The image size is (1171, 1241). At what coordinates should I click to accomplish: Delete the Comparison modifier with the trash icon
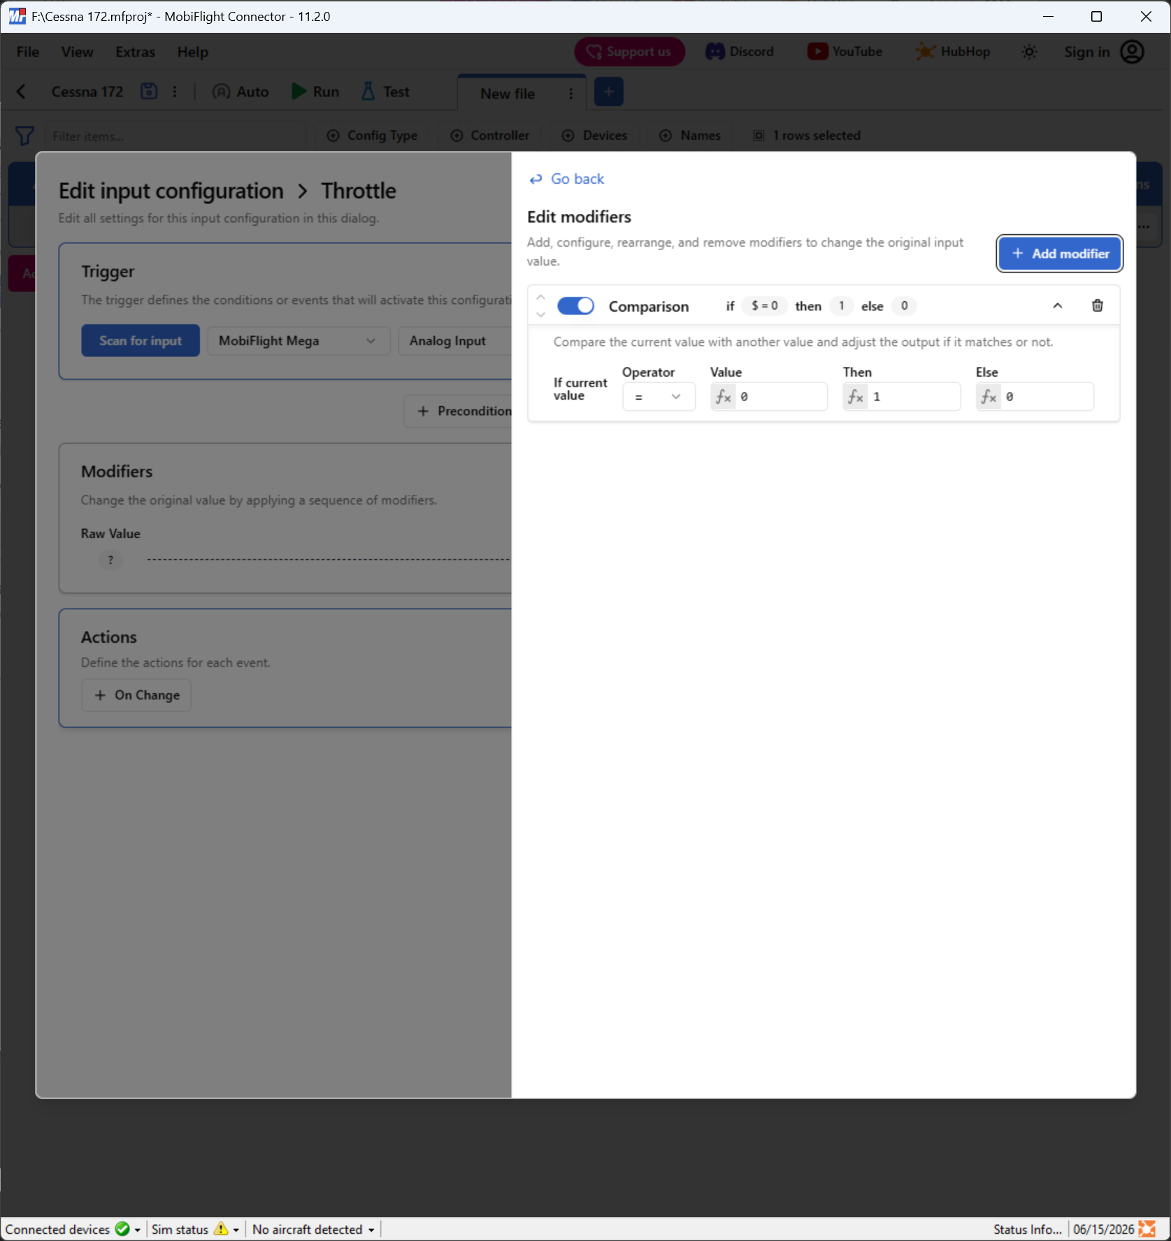1097,305
